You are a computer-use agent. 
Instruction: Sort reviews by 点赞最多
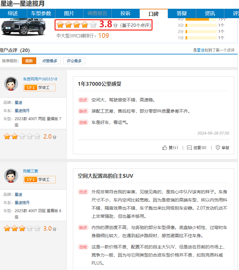pos(50,61)
